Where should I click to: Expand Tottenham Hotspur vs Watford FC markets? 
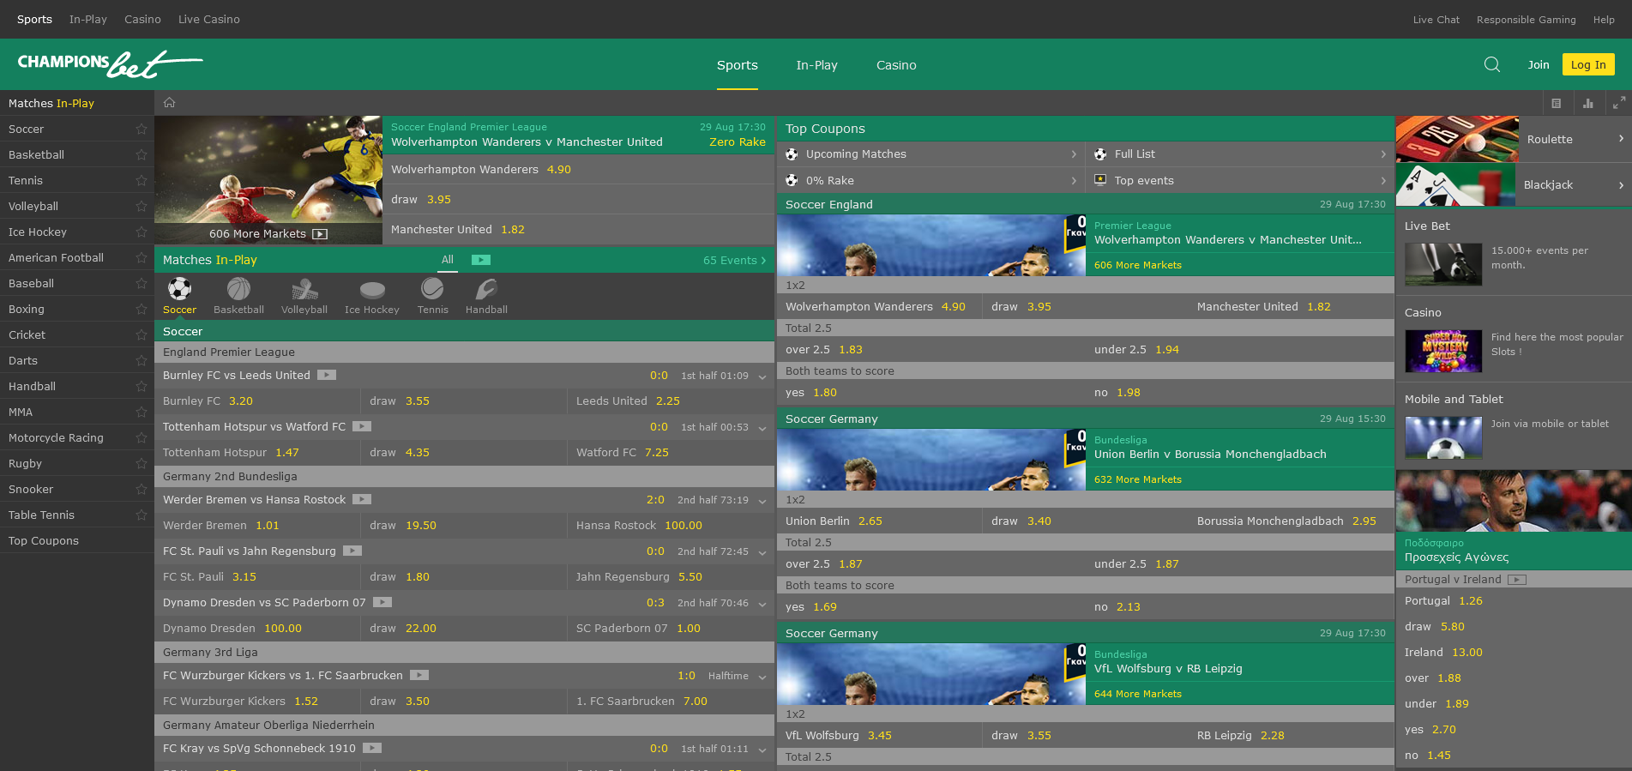click(x=762, y=428)
